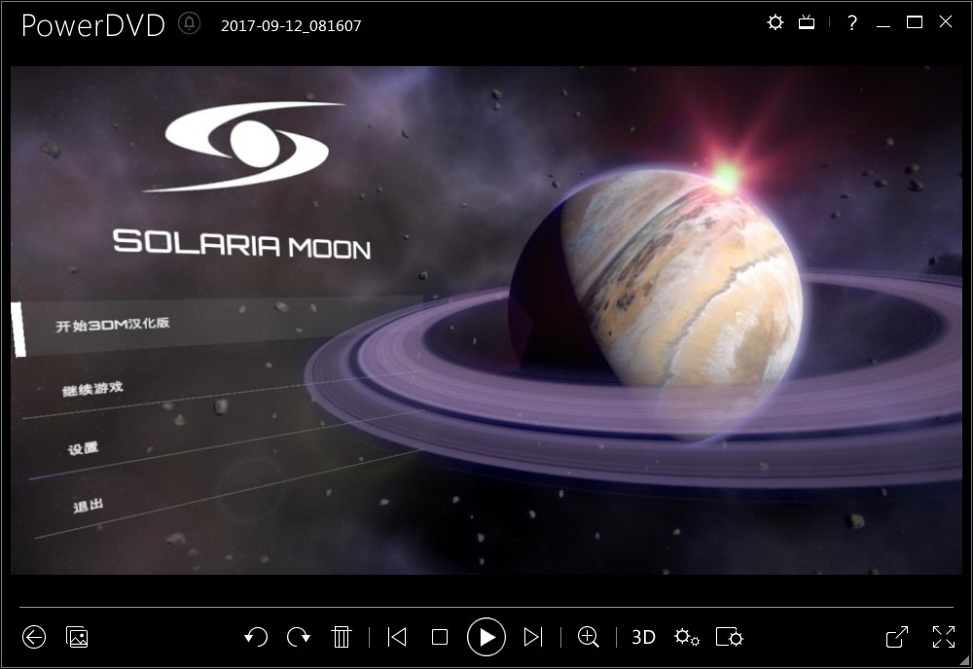Open the help question mark menu
973x669 pixels.
point(852,22)
